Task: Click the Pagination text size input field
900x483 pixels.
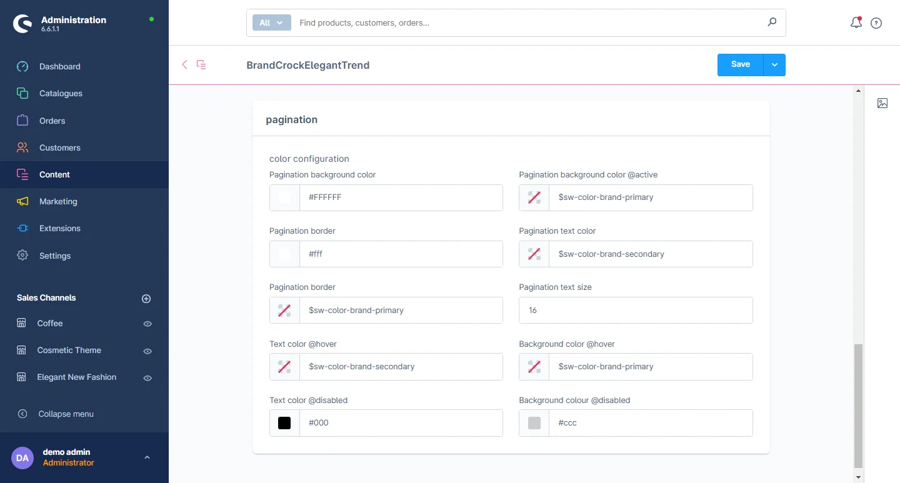Action: (x=635, y=310)
